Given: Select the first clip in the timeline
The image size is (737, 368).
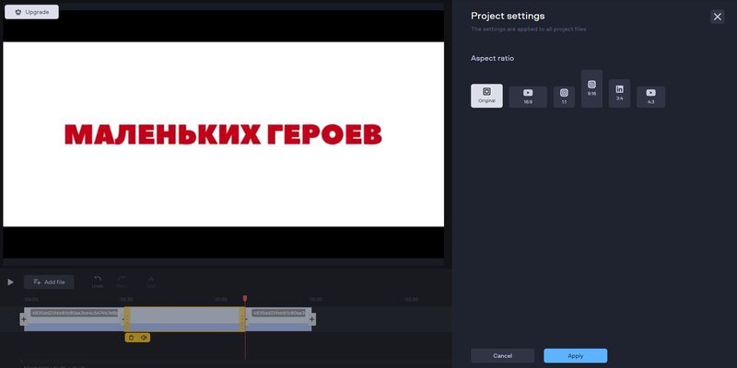Looking at the screenshot, I should (74, 319).
